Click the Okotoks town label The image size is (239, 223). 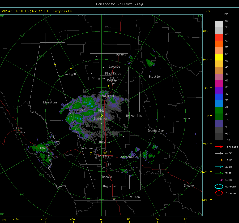point(106,177)
